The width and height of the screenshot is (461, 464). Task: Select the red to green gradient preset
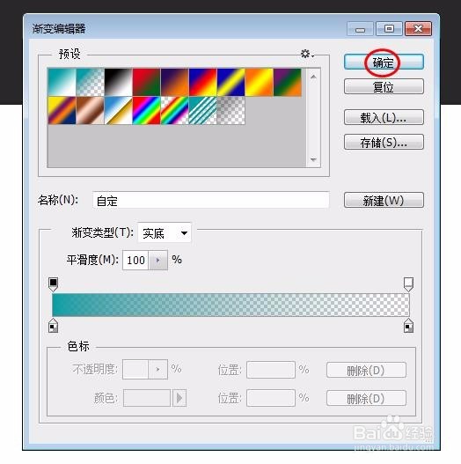(146, 82)
